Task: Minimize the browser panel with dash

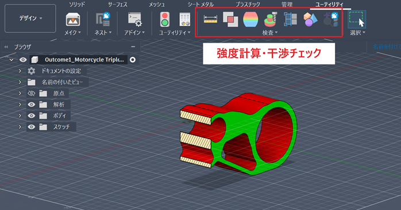Action: [133, 47]
